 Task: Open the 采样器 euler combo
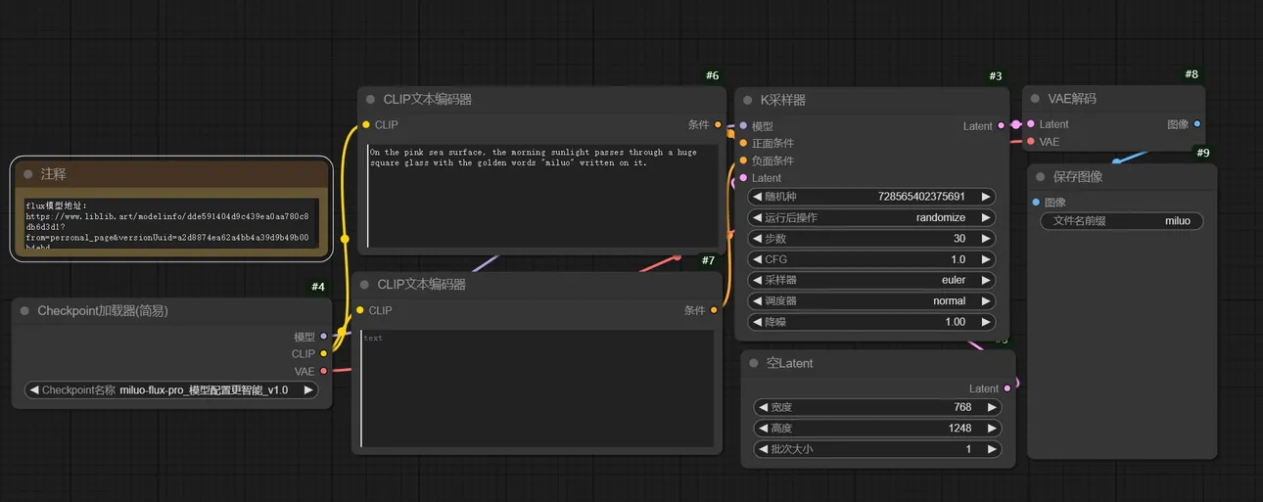click(871, 280)
